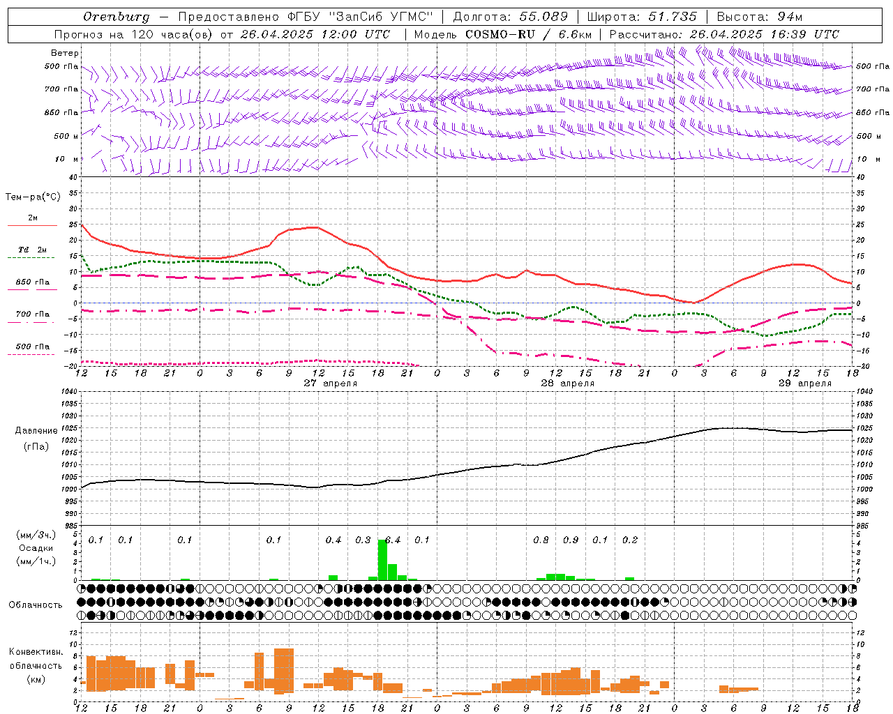Select the "(мм/3ч.)" precipitation unit label
The height and width of the screenshot is (714, 893).
click(36, 535)
